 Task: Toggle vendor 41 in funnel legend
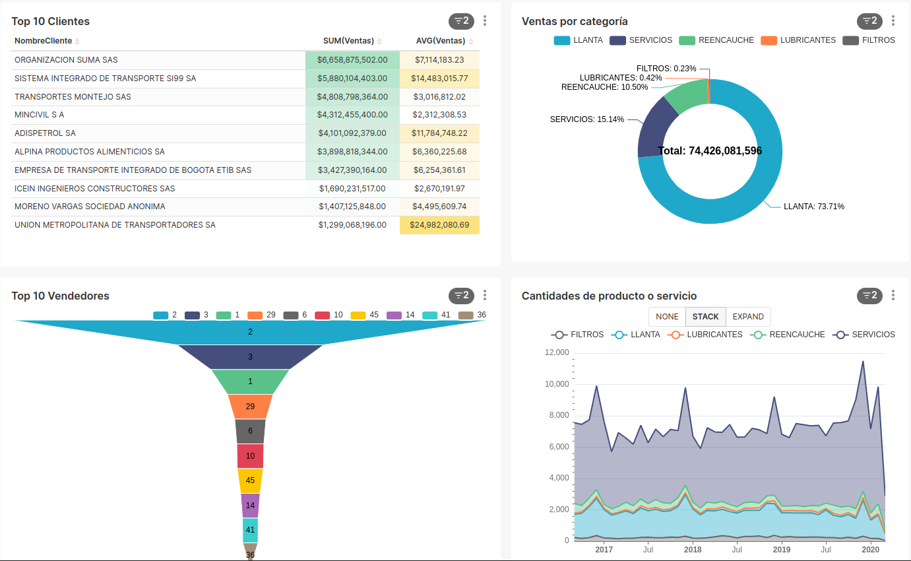click(x=436, y=315)
